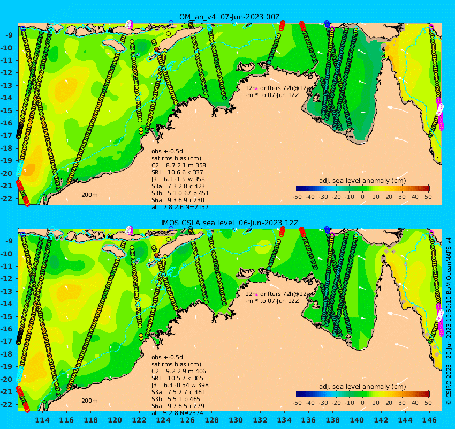Viewport: 455px width, 429px height.
Task: Click the title 'OM_an_v4 07-Jun-2023 00Z'
Action: coord(229,17)
